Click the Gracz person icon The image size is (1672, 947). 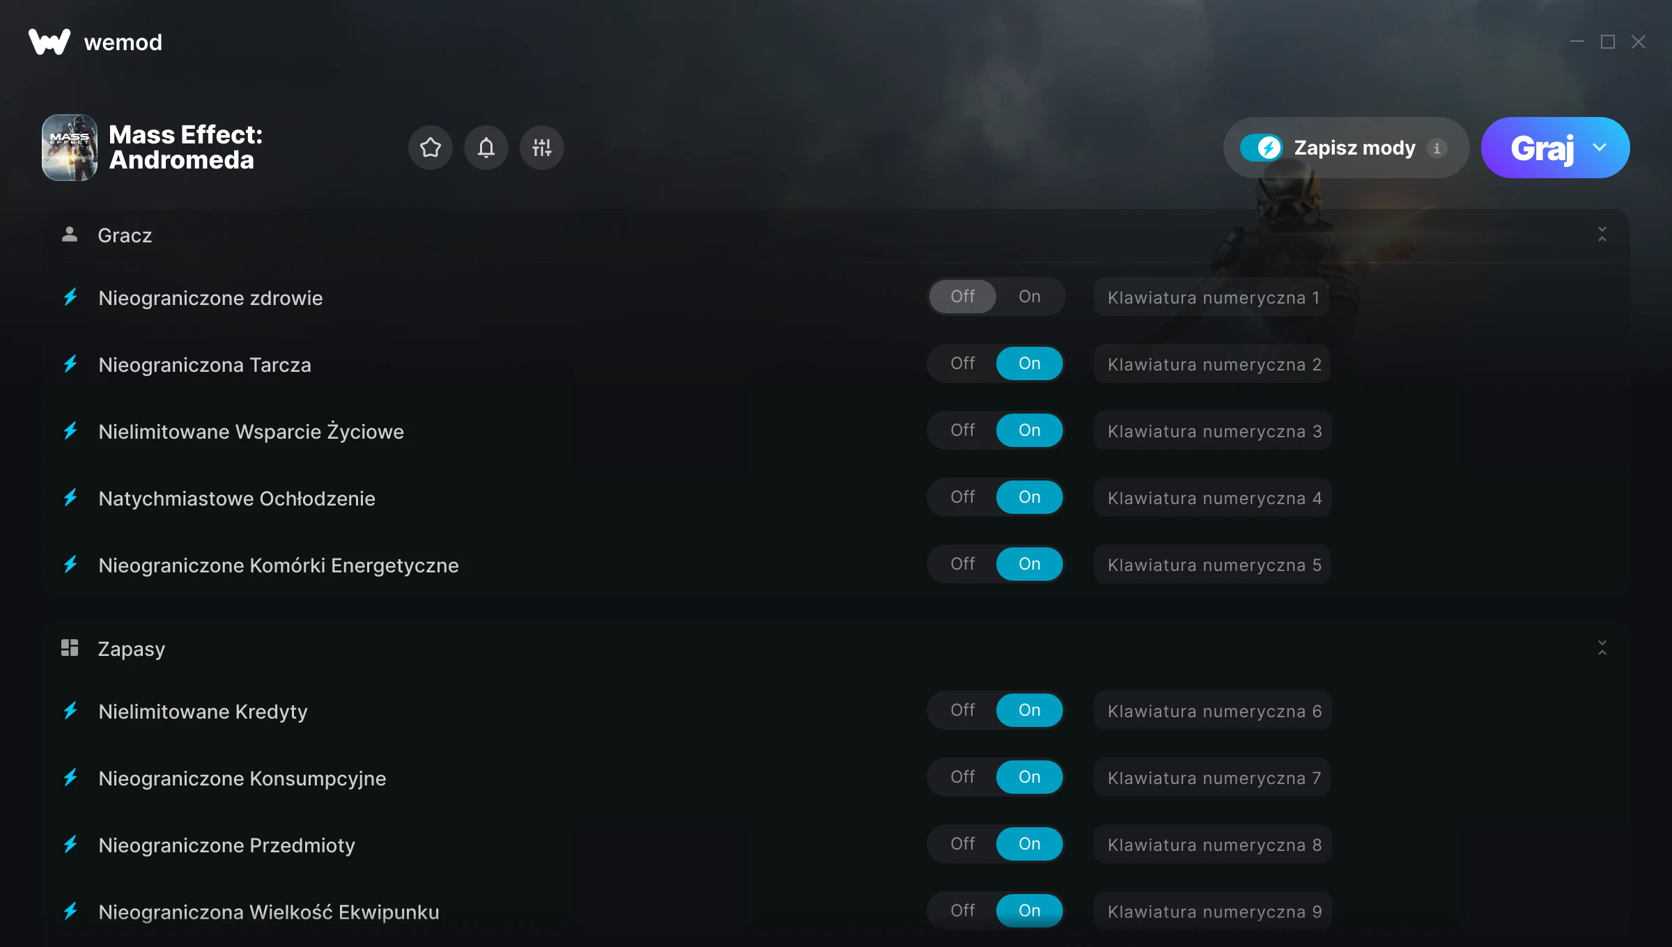70,235
